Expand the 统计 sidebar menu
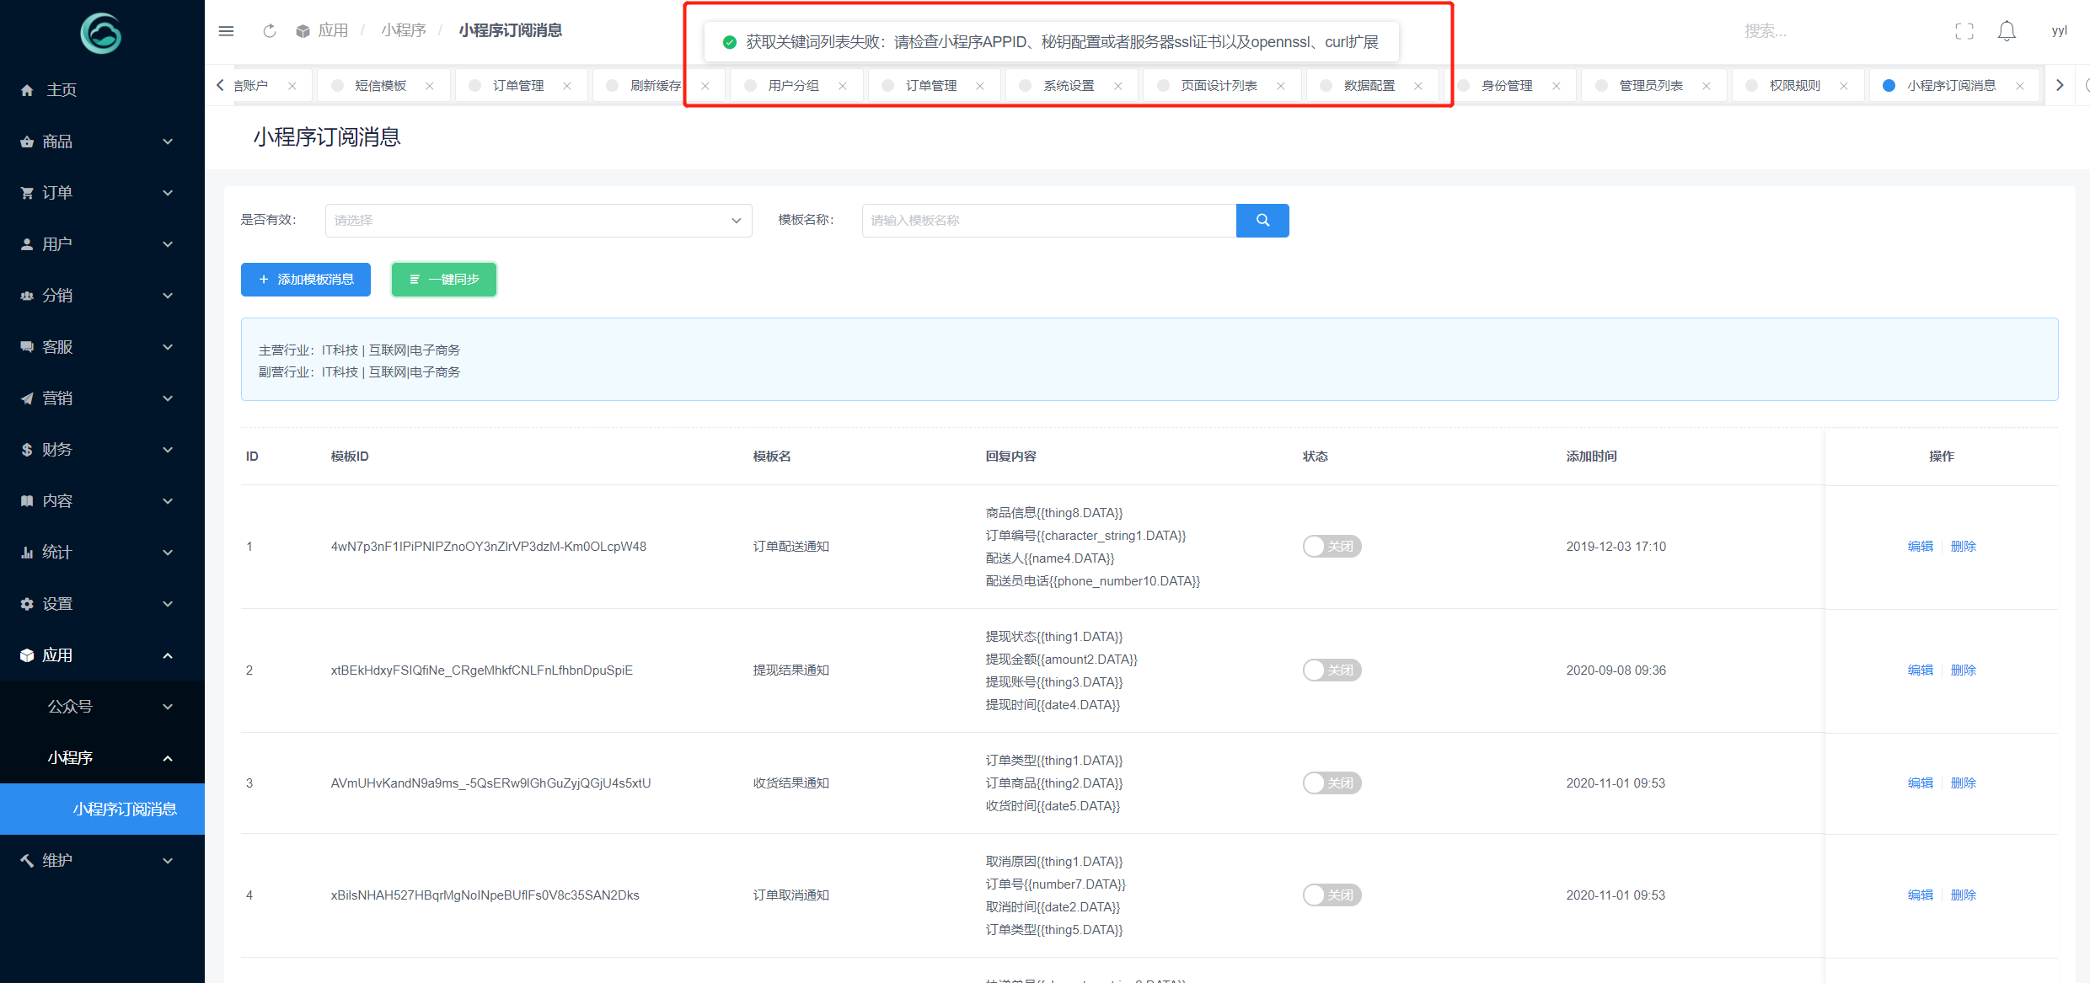 [x=102, y=553]
